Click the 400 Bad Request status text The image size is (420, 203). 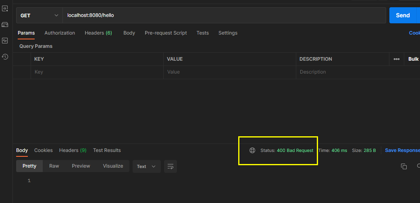[295, 150]
